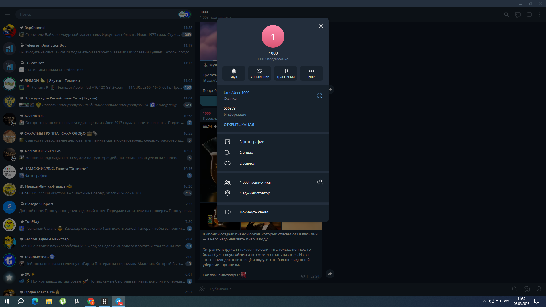Open the BspChannel chat
The width and height of the screenshot is (546, 307).
coord(97,31)
